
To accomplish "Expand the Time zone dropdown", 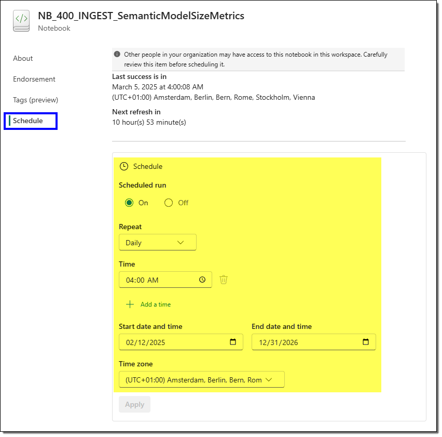I will click(201, 379).
